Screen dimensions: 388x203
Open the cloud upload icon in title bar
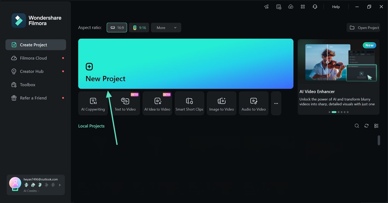(x=291, y=7)
